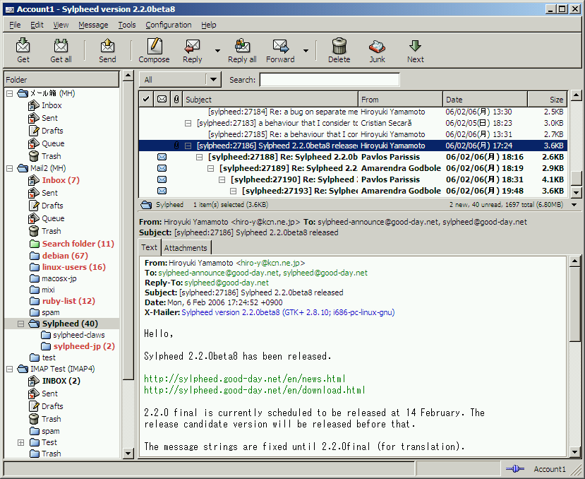This screenshot has height=479, width=585.
Task: Open the Forward options dropdown arrow
Action: click(x=306, y=50)
